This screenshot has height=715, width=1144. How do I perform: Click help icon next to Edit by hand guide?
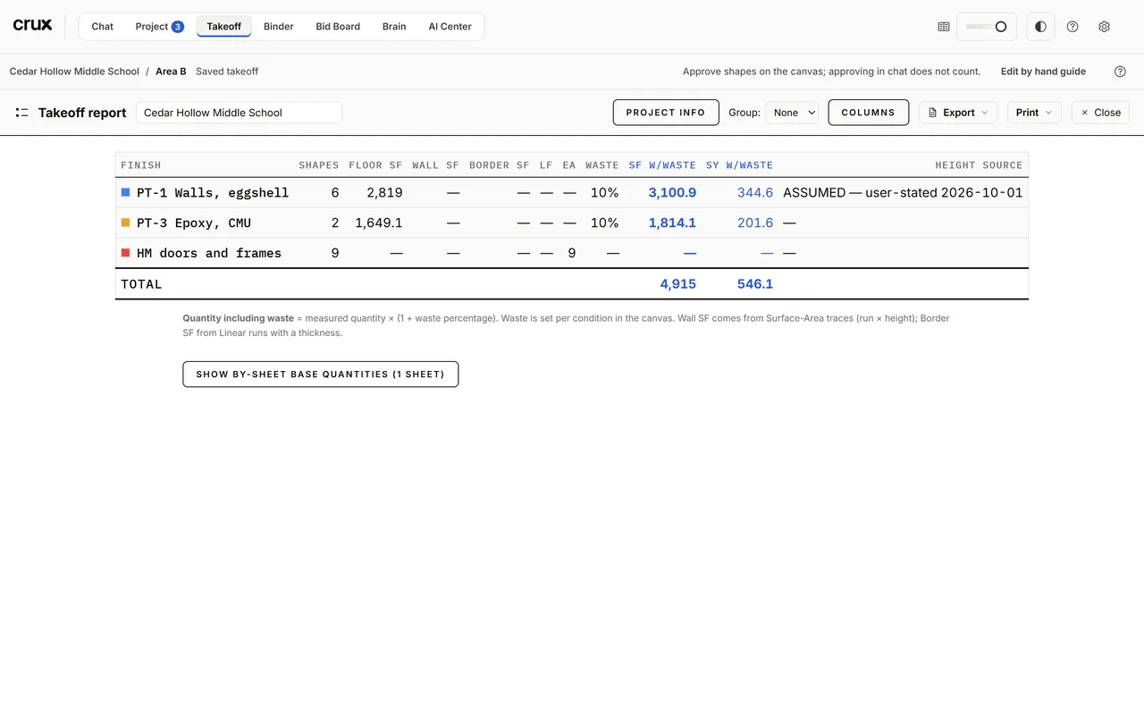[1120, 71]
